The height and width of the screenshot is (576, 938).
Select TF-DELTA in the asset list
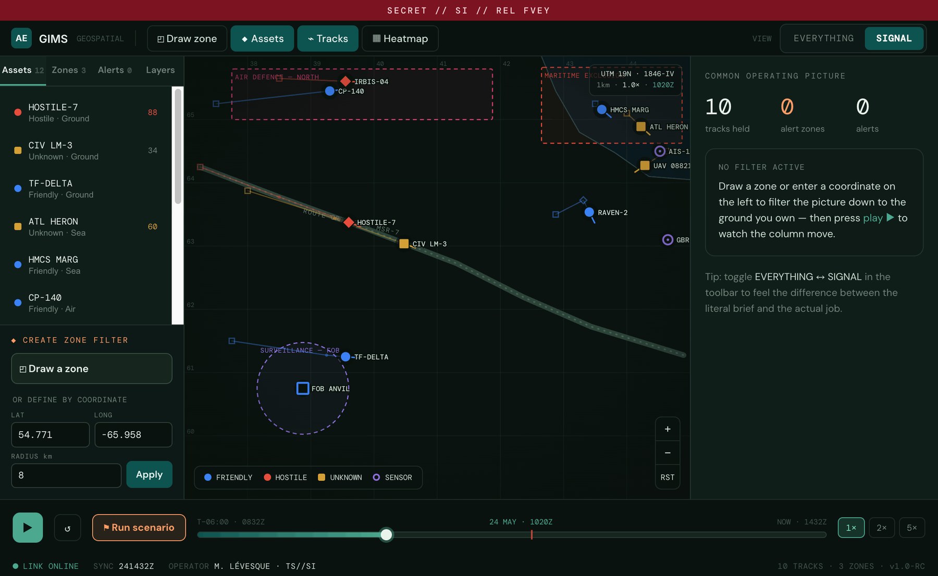tap(86, 188)
